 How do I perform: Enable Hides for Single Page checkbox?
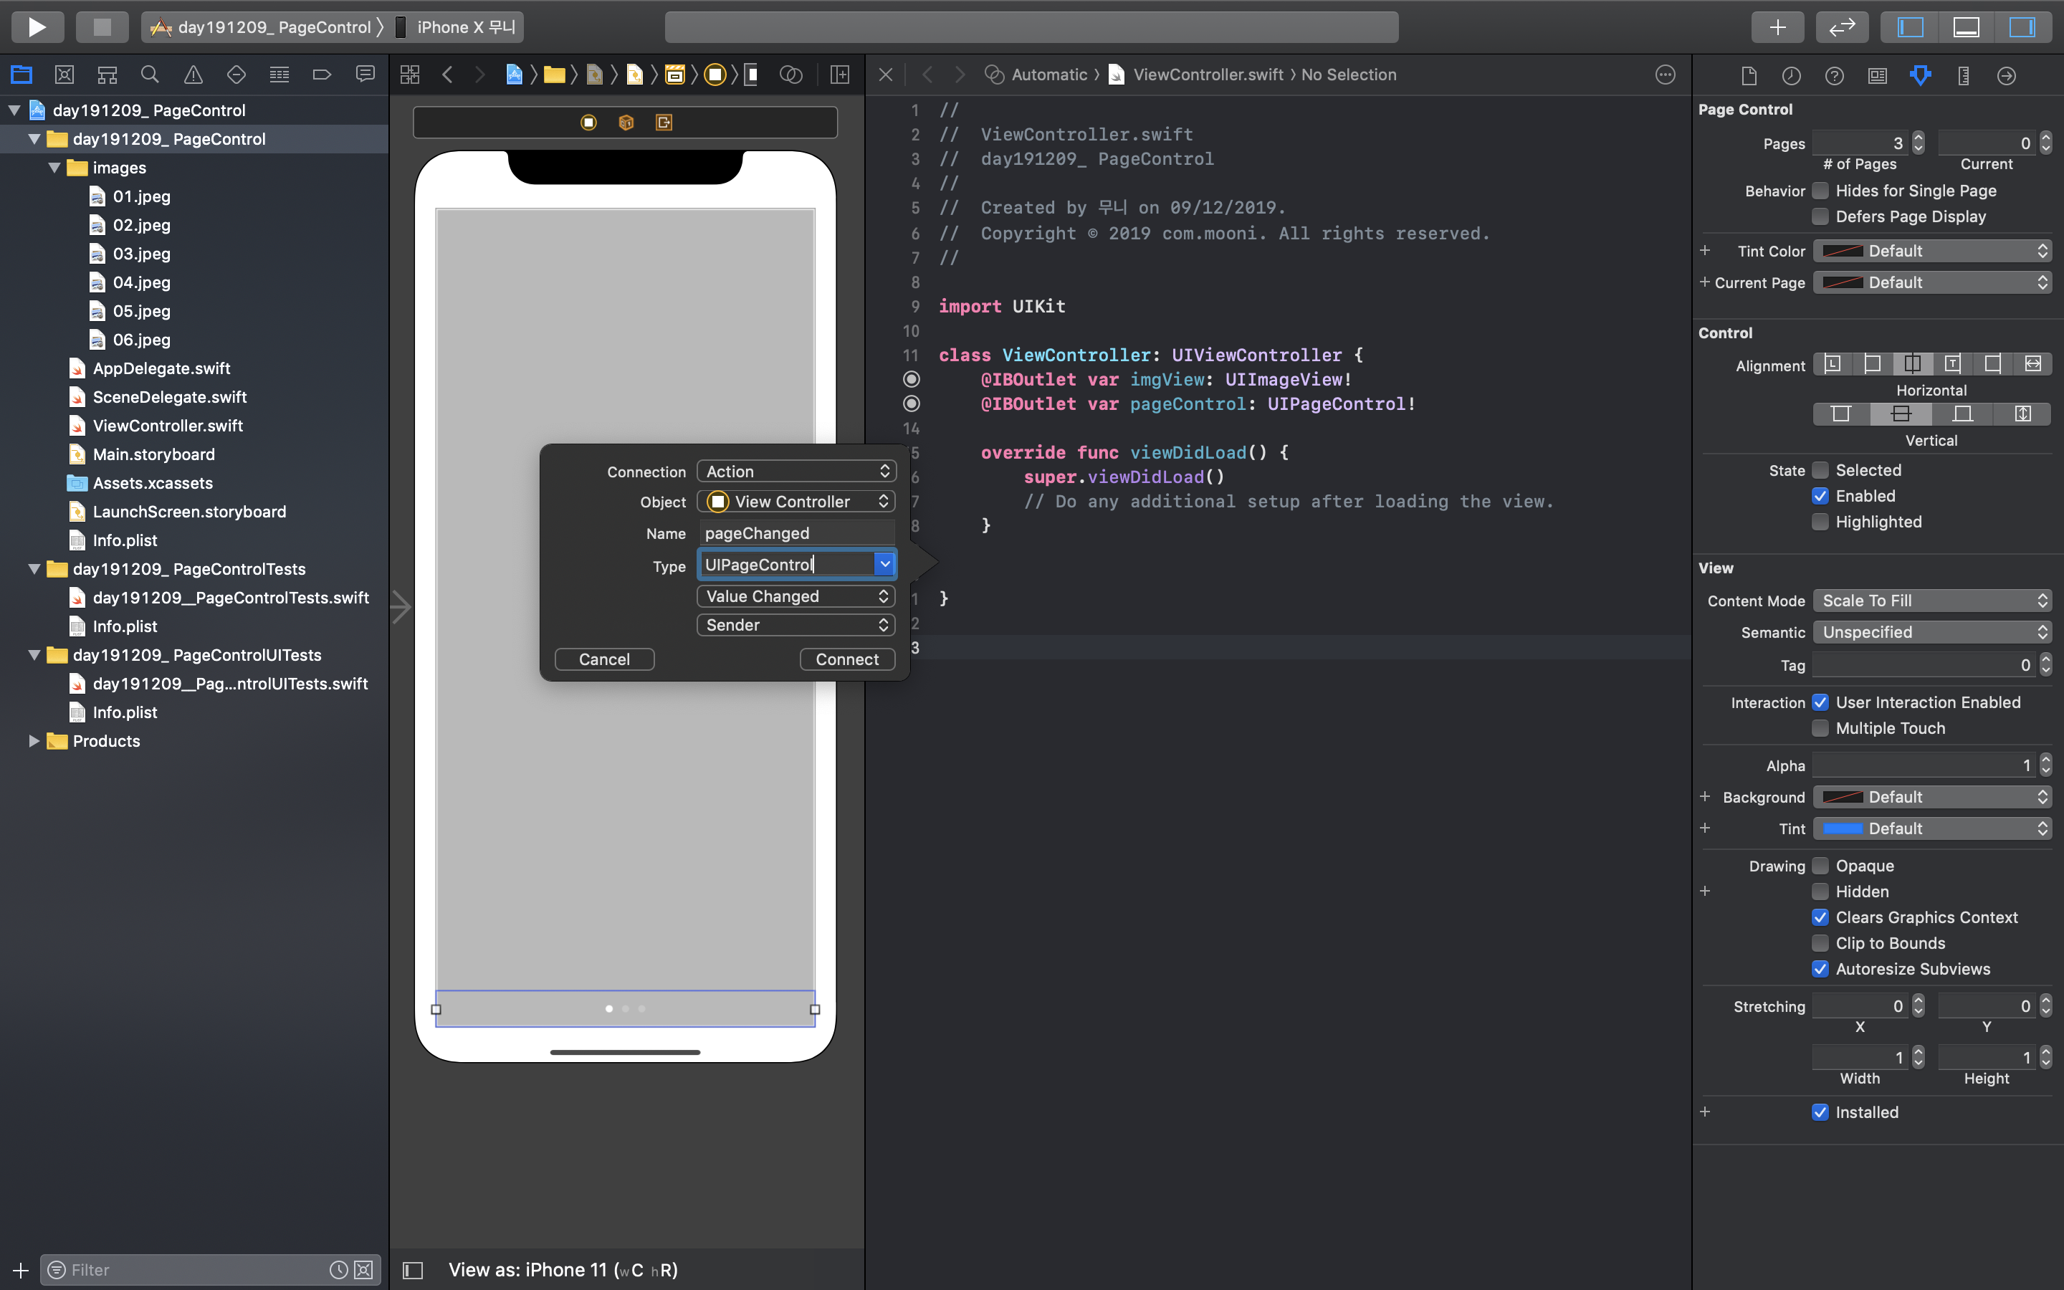point(1820,190)
